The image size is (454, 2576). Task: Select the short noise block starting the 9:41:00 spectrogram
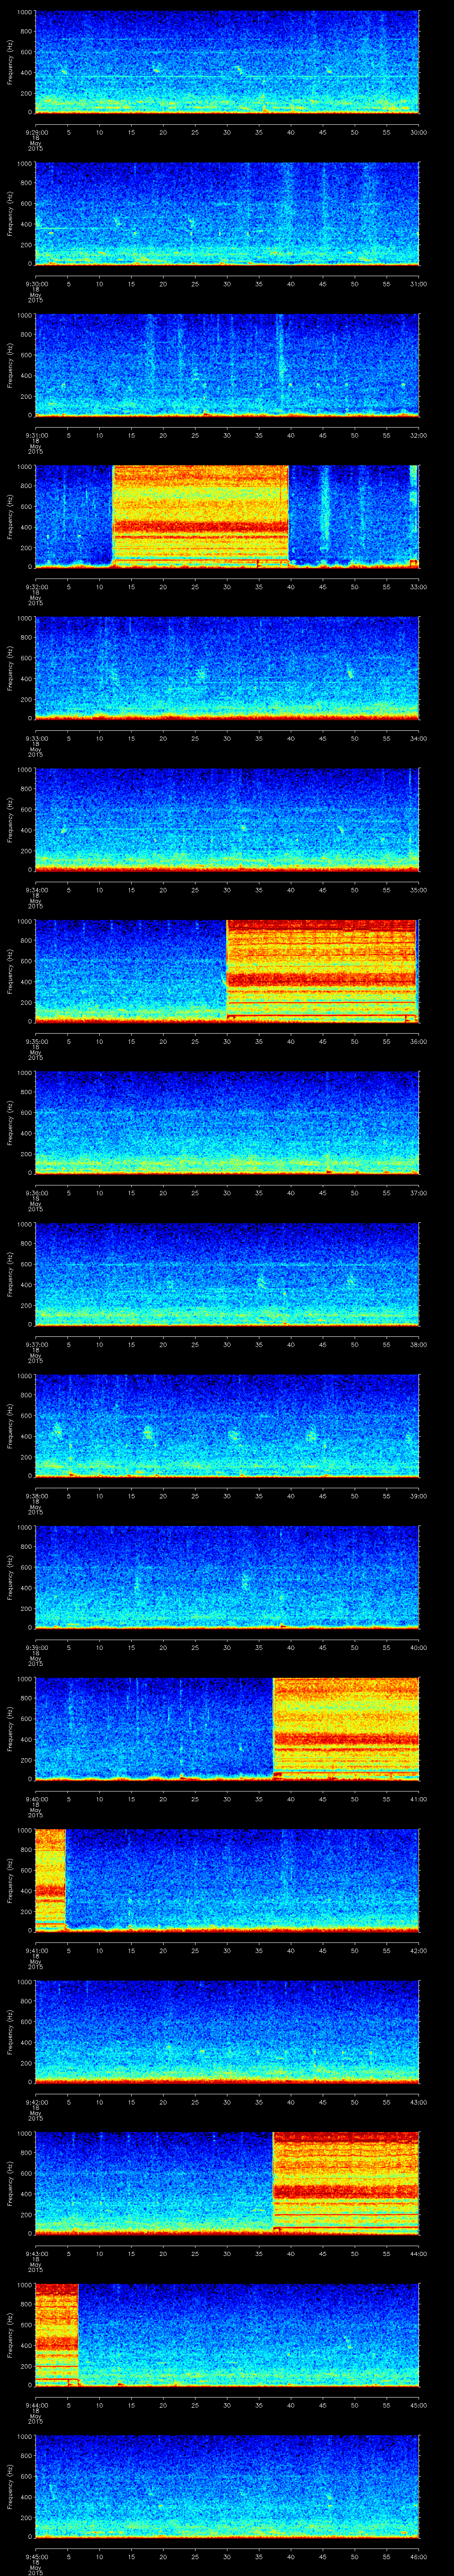pos(50,1880)
